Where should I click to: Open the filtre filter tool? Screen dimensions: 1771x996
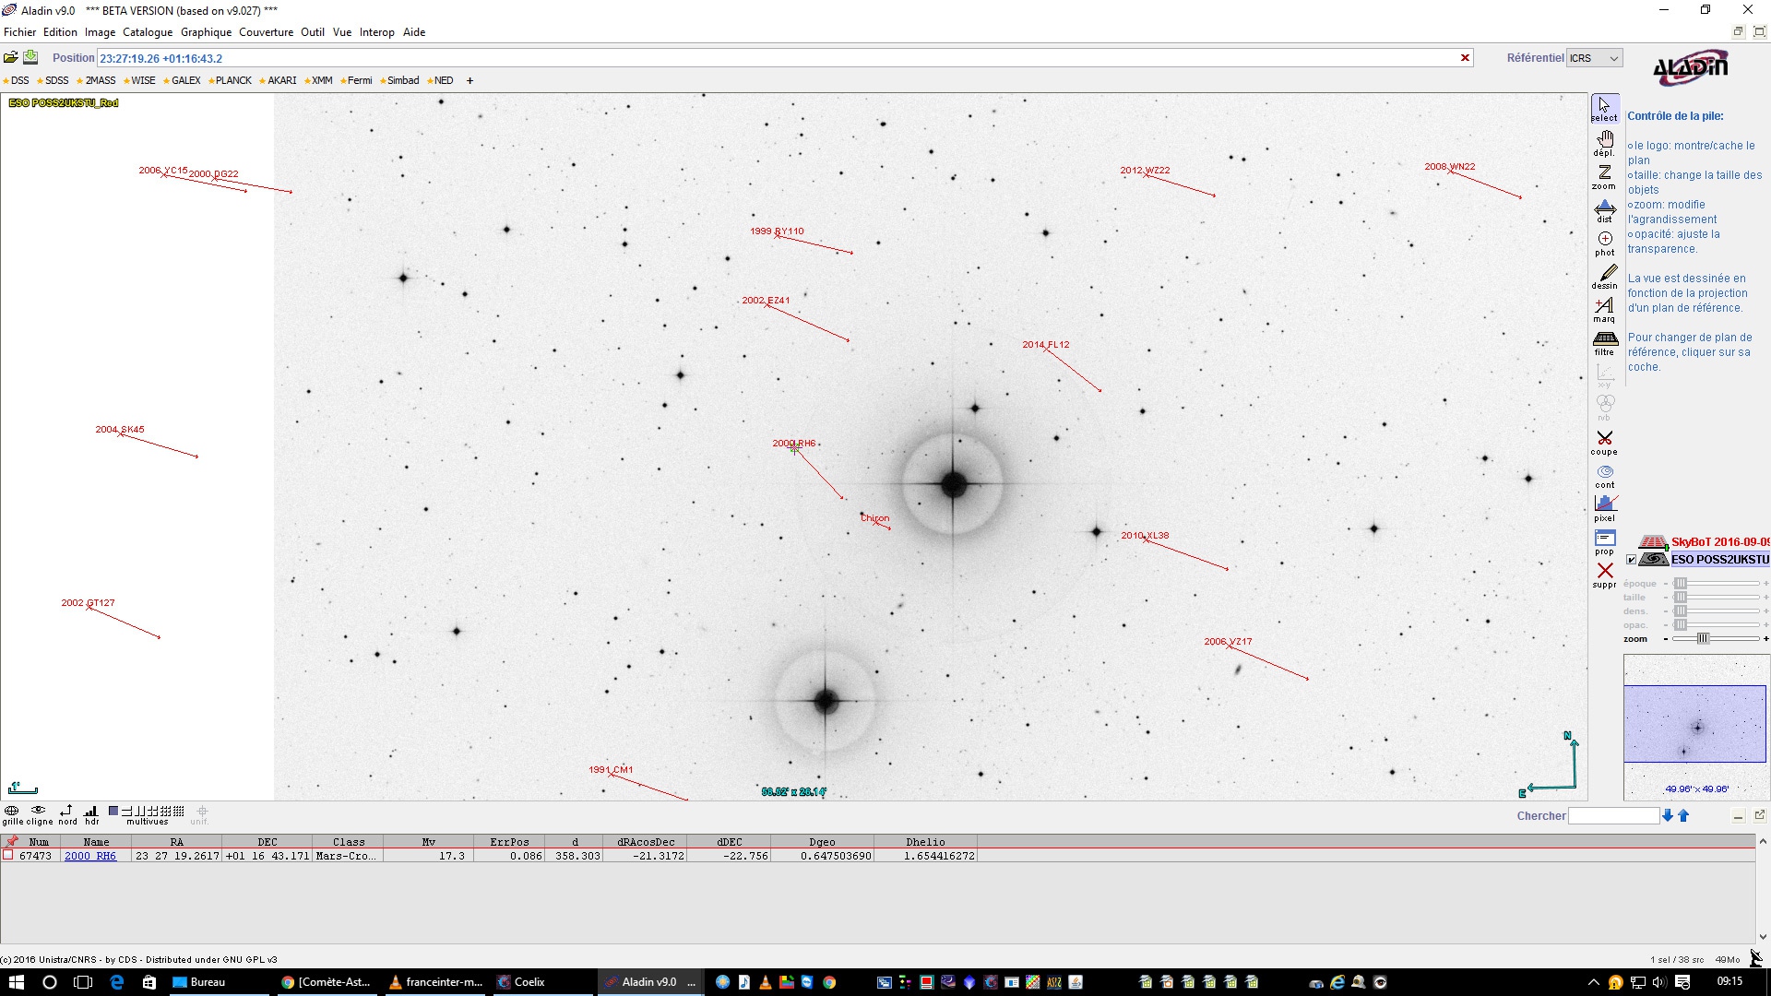[1604, 342]
